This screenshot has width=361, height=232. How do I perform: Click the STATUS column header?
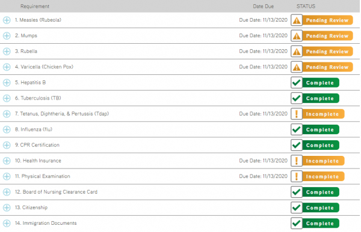(306, 6)
